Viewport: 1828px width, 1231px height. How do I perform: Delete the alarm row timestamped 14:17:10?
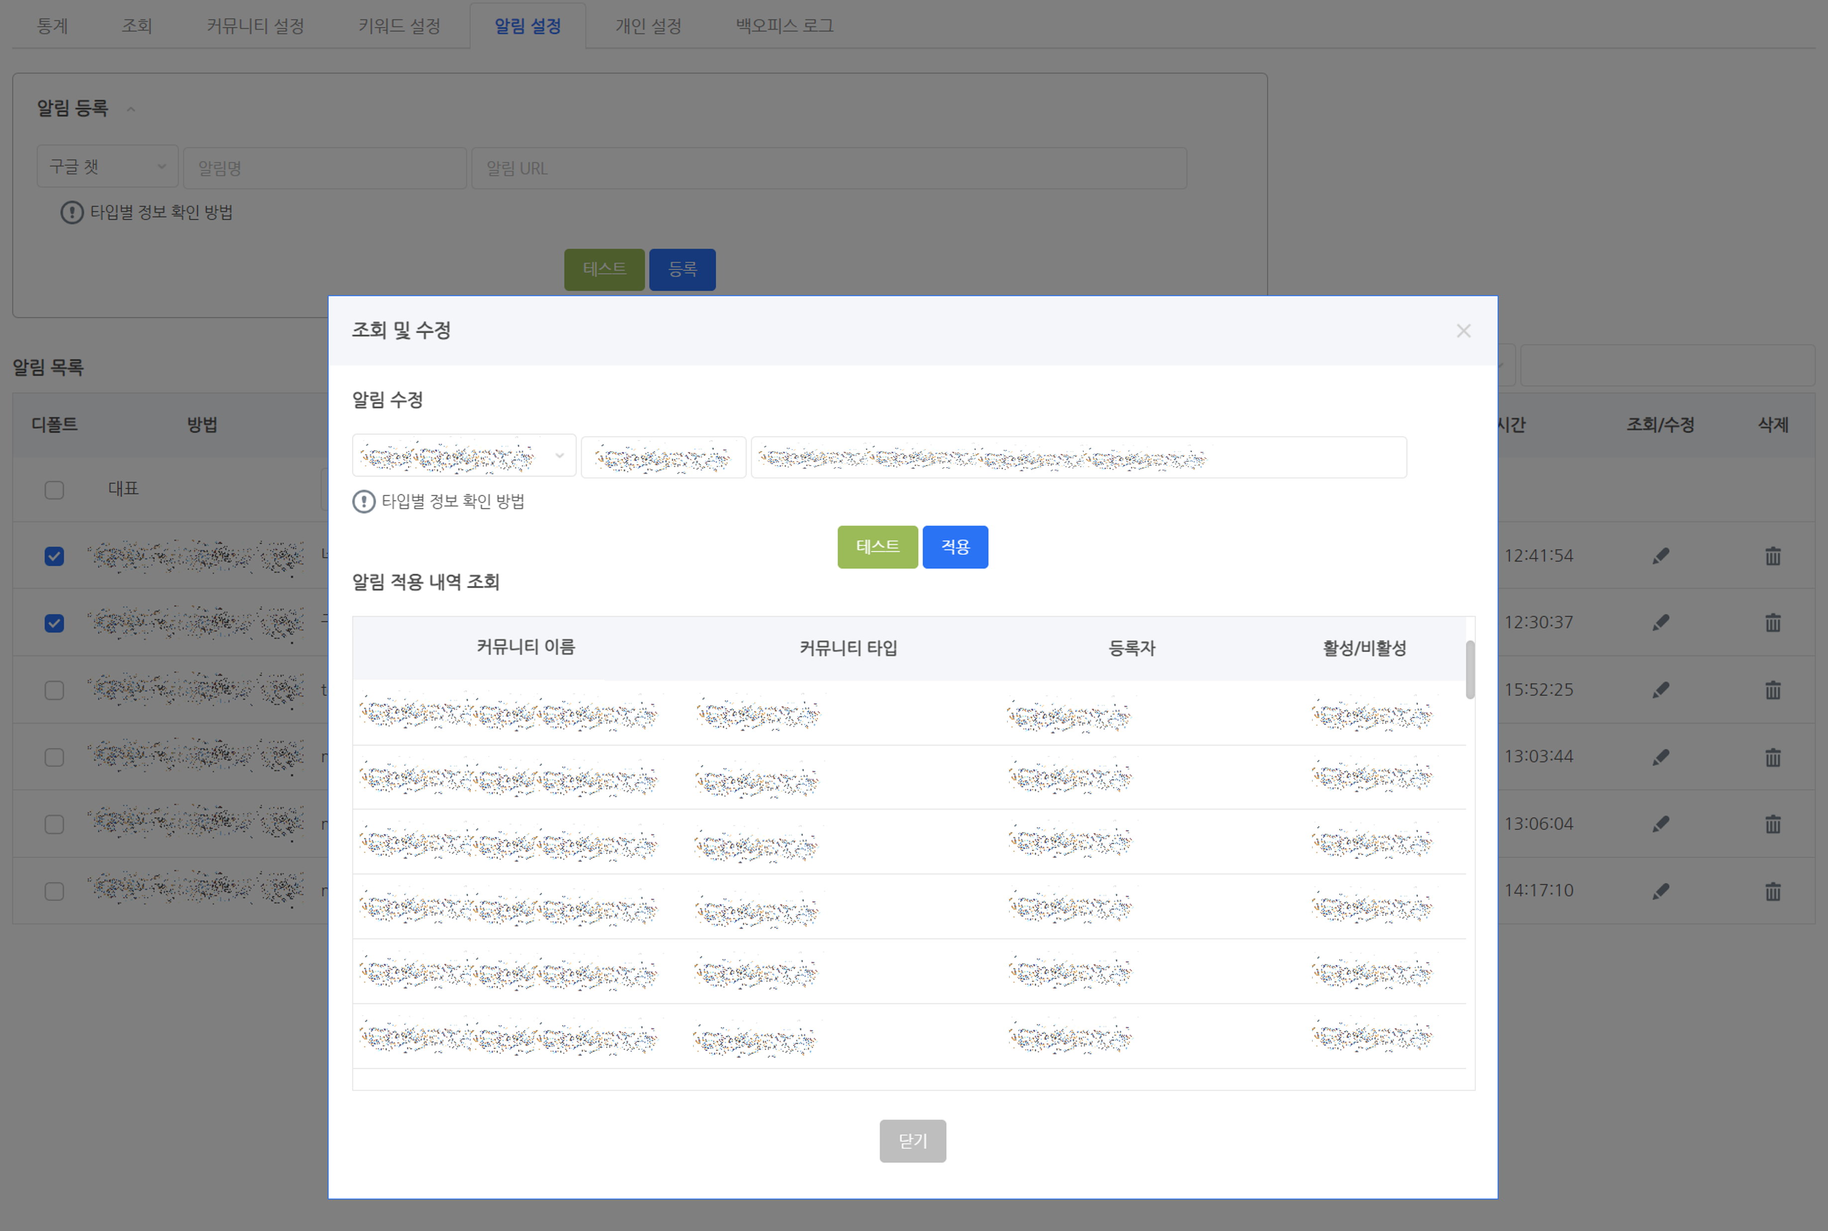pos(1772,891)
